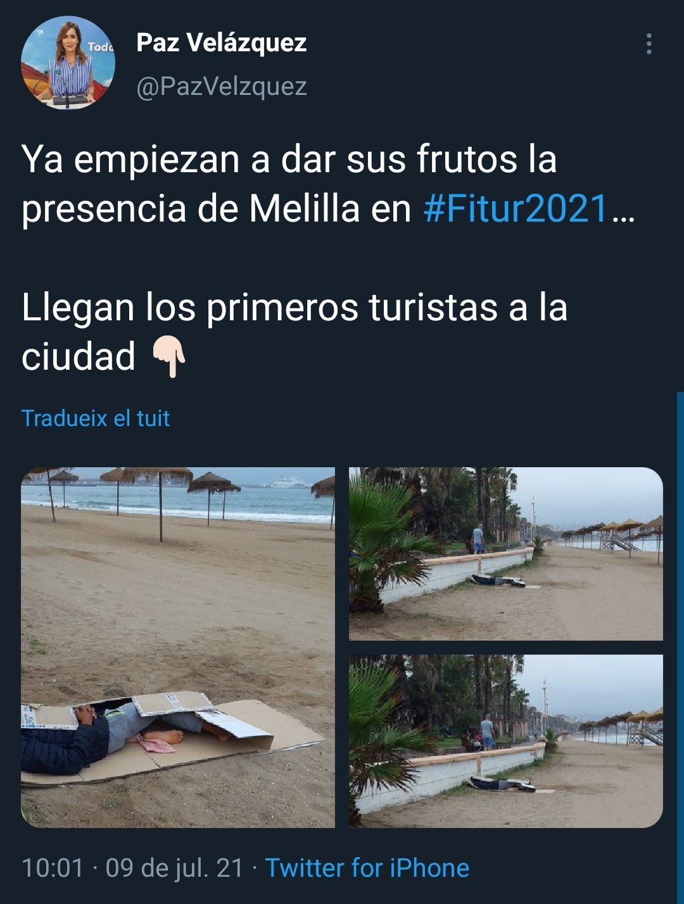The height and width of the screenshot is (904, 684).
Task: Click the Paz Velázquez display name
Action: (222, 43)
